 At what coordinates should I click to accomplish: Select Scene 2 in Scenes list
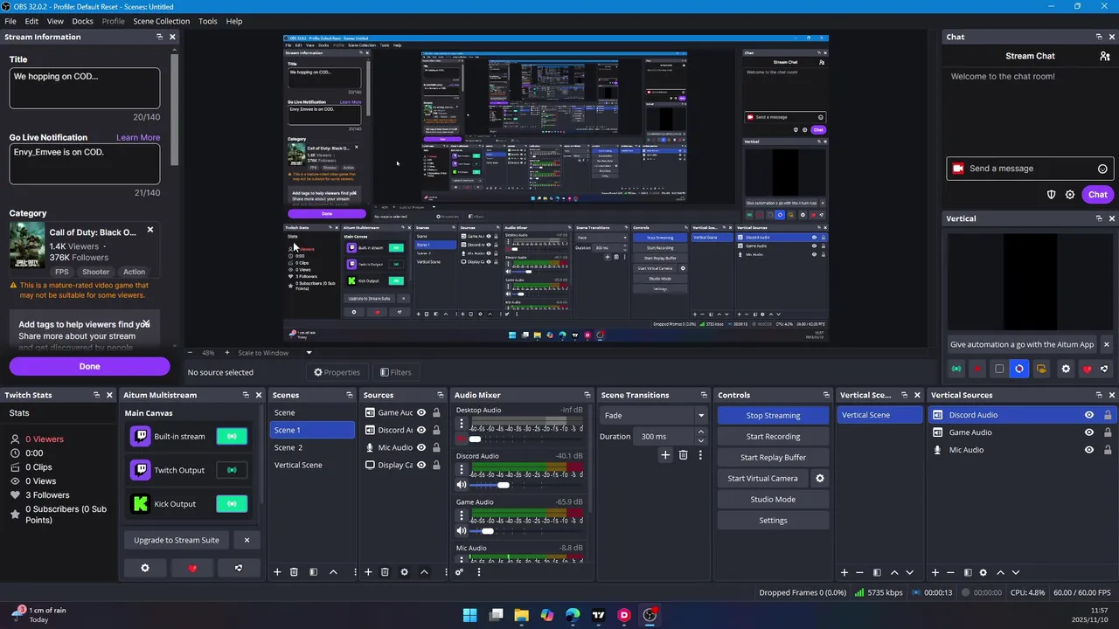pos(311,447)
